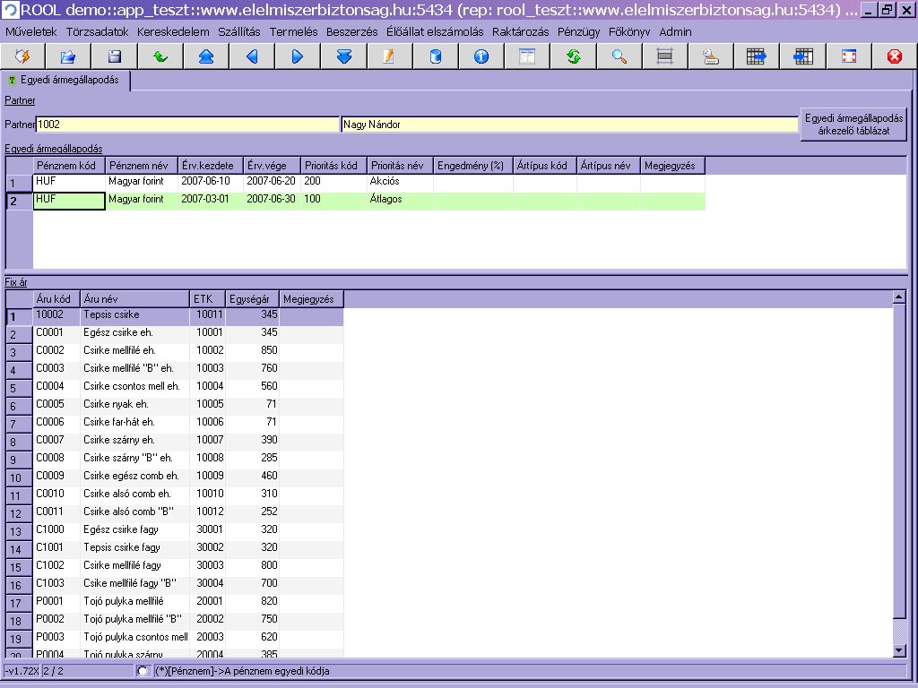
Task: Open the Raktározás menu
Action: tap(520, 31)
